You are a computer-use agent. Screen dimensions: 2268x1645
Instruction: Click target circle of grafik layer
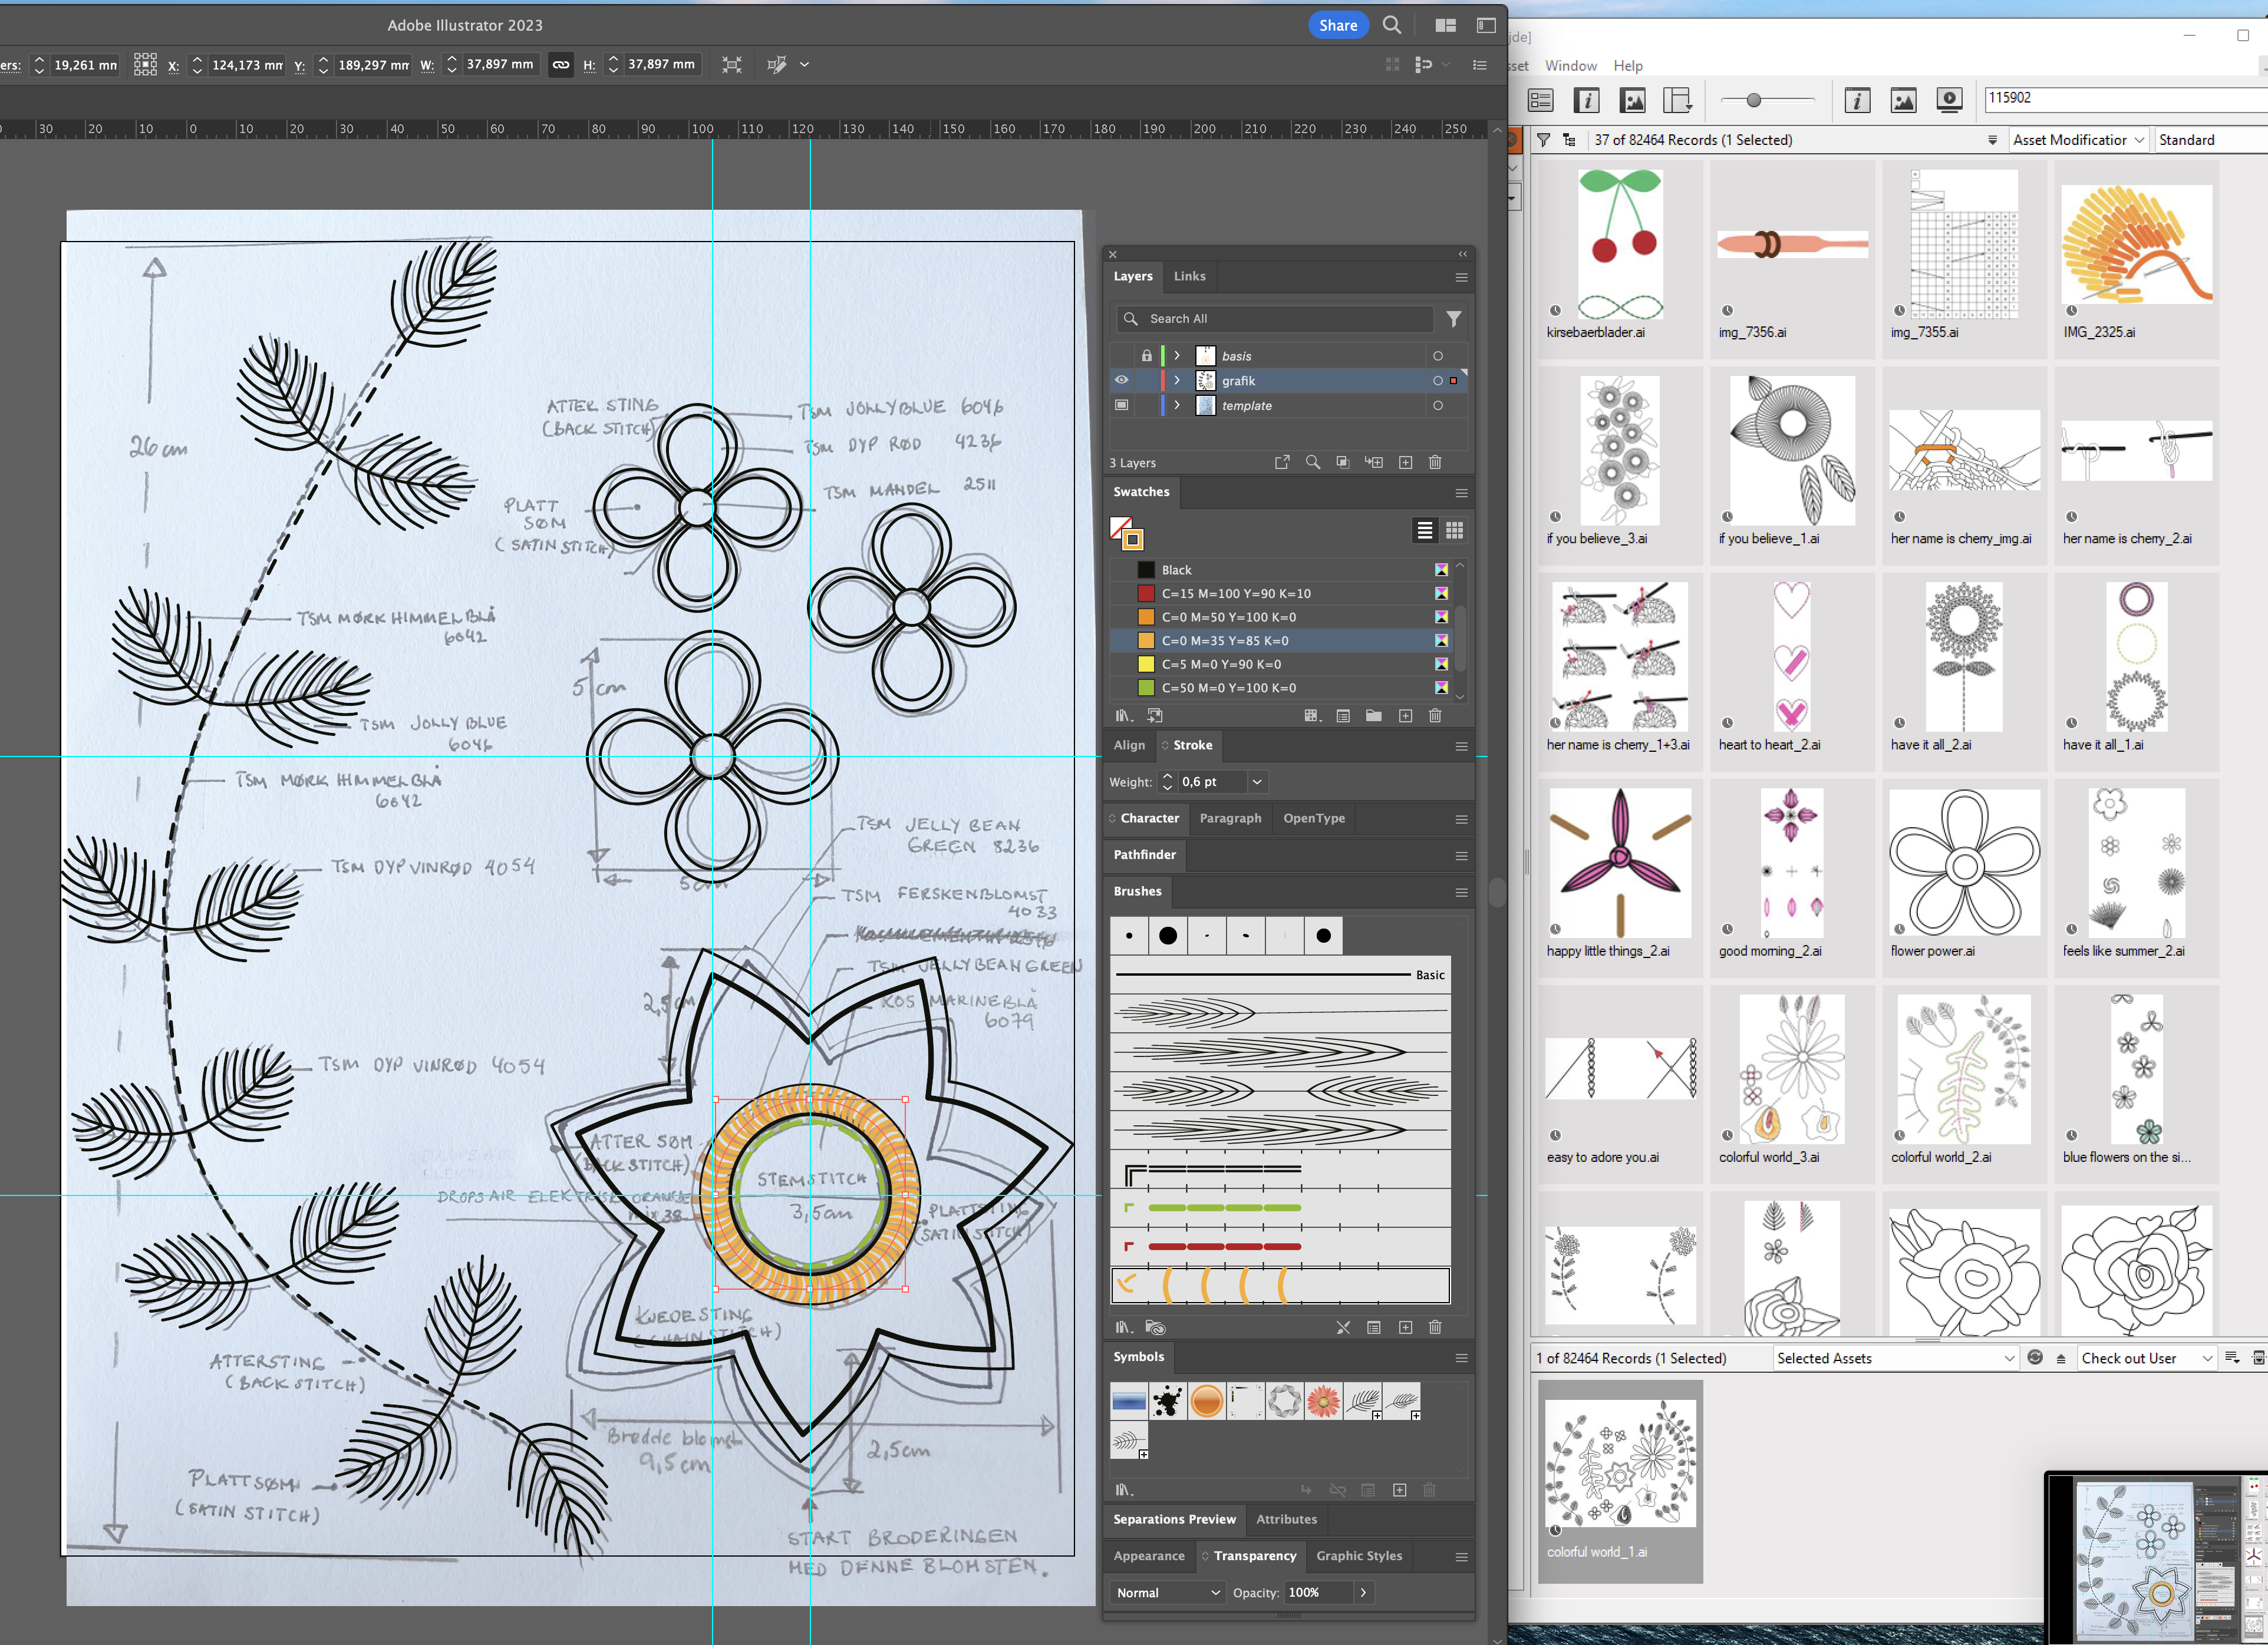[x=1437, y=381]
